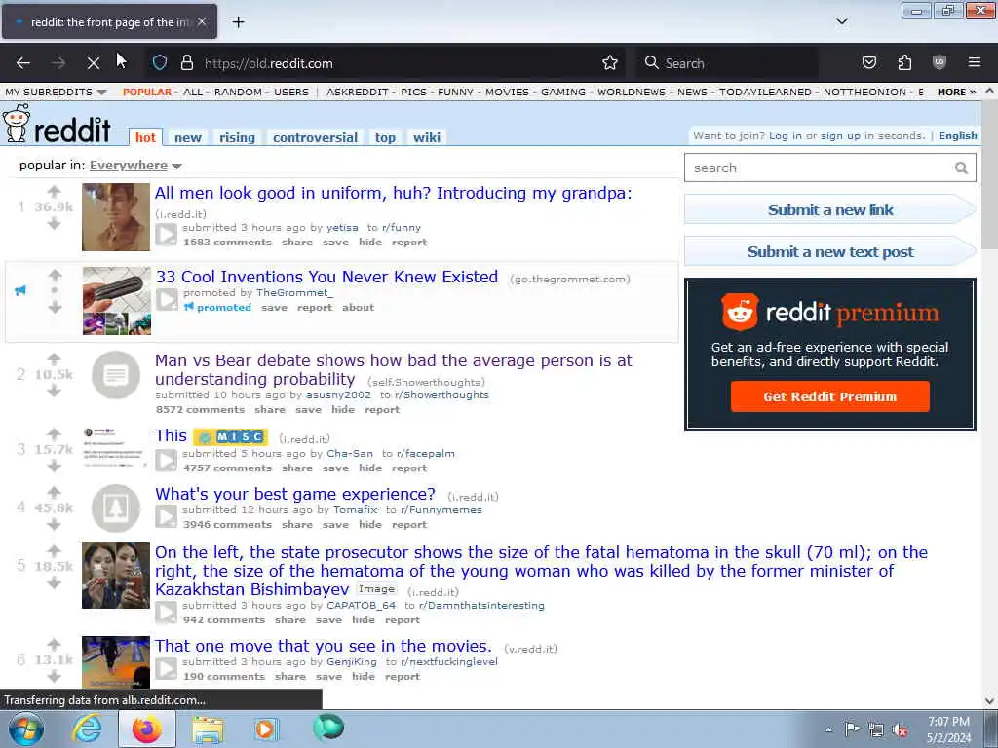Open the Kazakhstan hematoma post thumbnail

(116, 576)
